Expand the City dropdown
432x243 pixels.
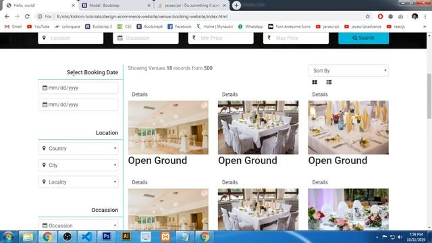(x=78, y=165)
